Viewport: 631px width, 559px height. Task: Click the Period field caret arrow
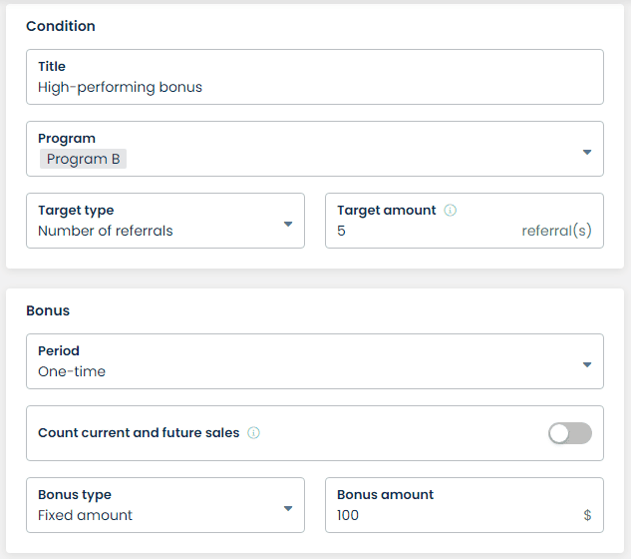pyautogui.click(x=586, y=364)
